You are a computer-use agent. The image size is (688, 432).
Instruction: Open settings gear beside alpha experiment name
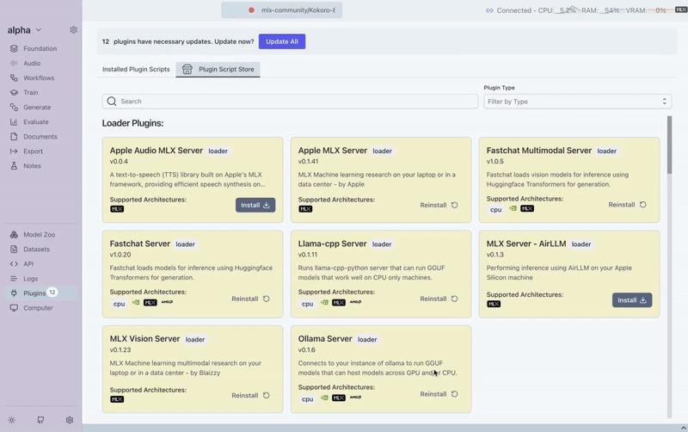point(73,30)
